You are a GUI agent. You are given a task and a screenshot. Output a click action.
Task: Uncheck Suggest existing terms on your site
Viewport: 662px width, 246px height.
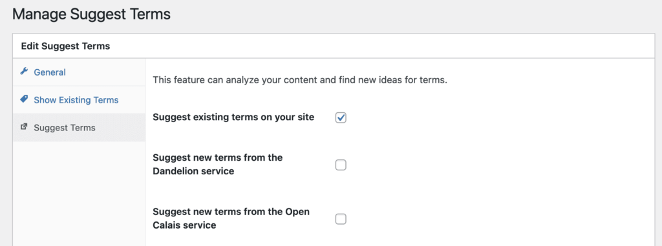click(341, 118)
